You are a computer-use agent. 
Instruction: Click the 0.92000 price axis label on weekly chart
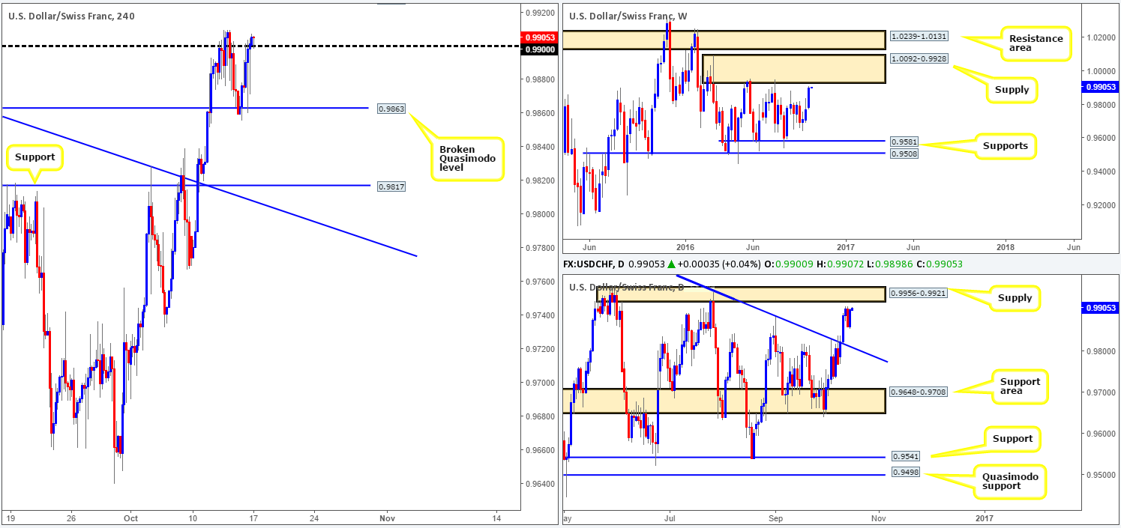[x=1100, y=205]
